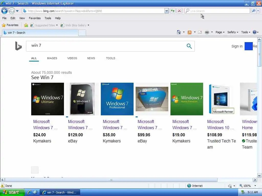Click the Home icon in command bar
Screen dimensions: 262x196
point(179,32)
